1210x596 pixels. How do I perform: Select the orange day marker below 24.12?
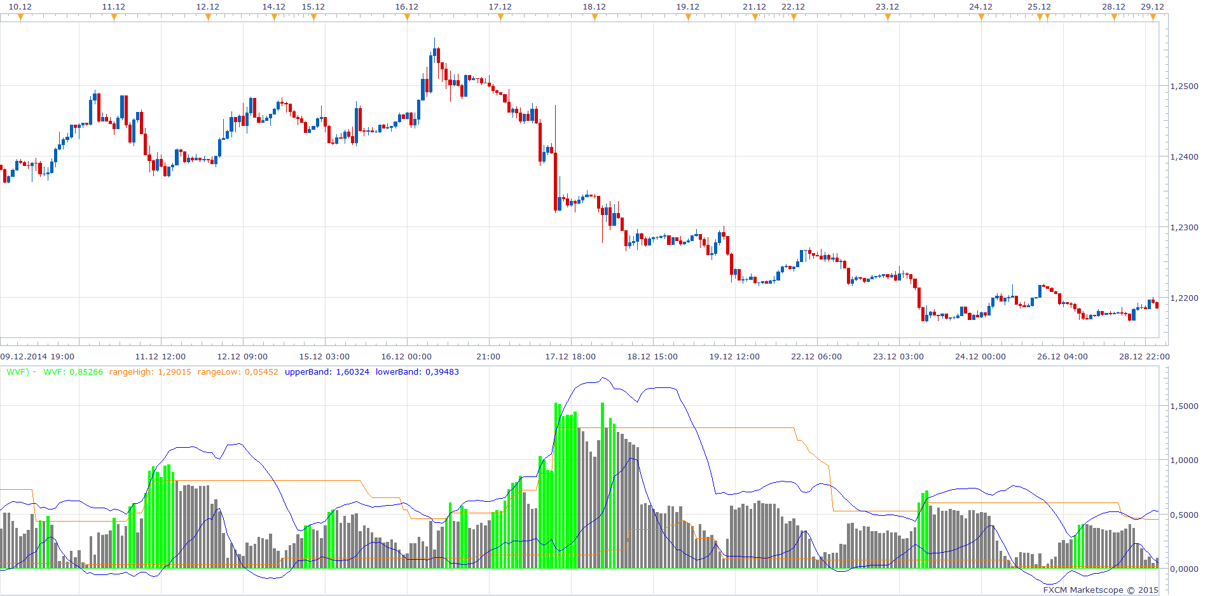point(981,18)
